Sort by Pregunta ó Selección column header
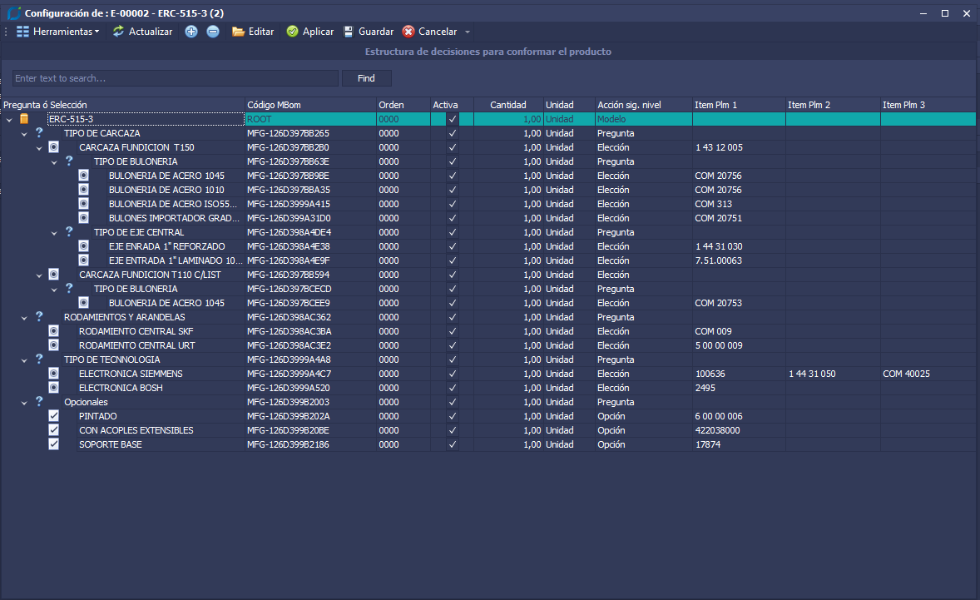Viewport: 980px width, 600px height. (122, 105)
